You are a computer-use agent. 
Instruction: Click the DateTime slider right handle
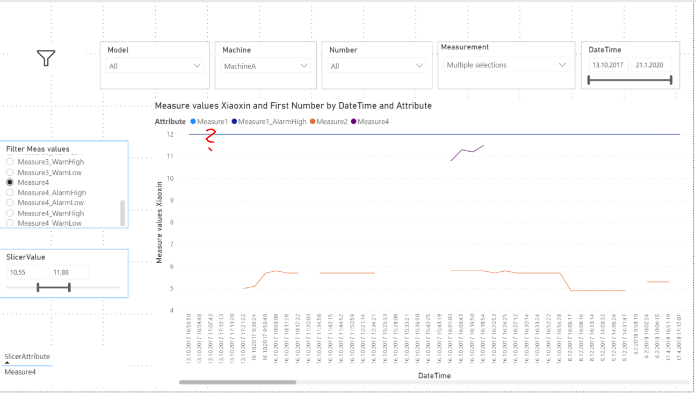point(671,80)
